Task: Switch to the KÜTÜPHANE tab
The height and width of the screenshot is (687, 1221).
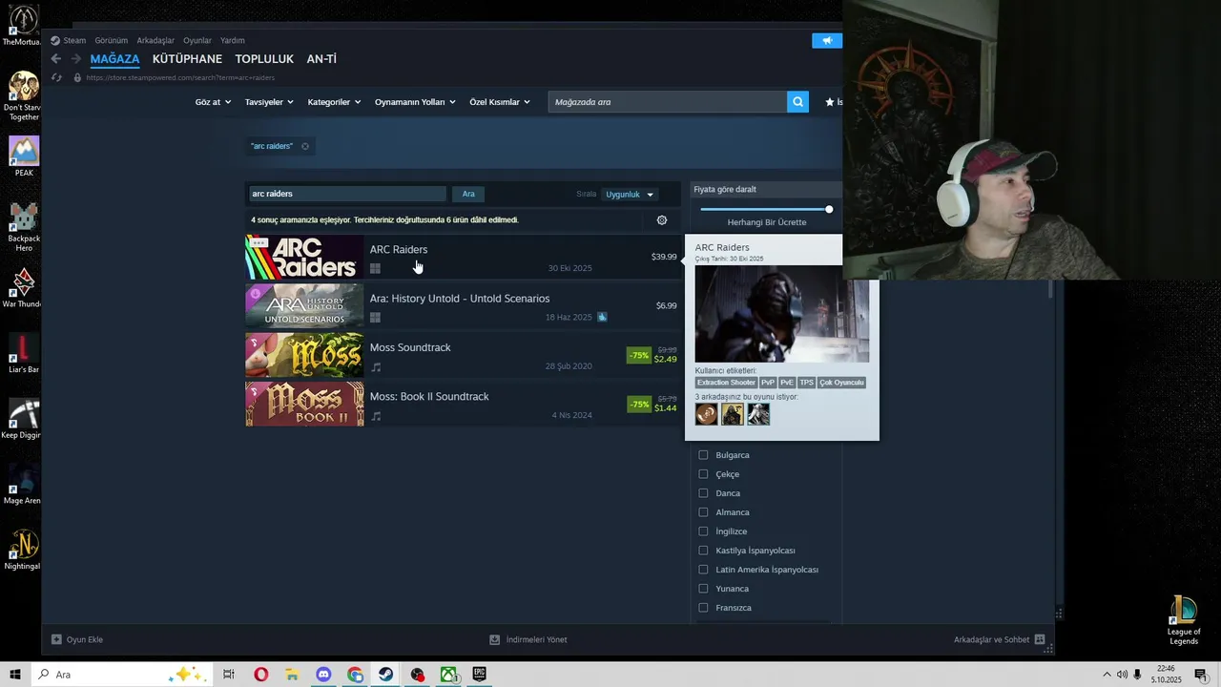Action: coord(187,59)
